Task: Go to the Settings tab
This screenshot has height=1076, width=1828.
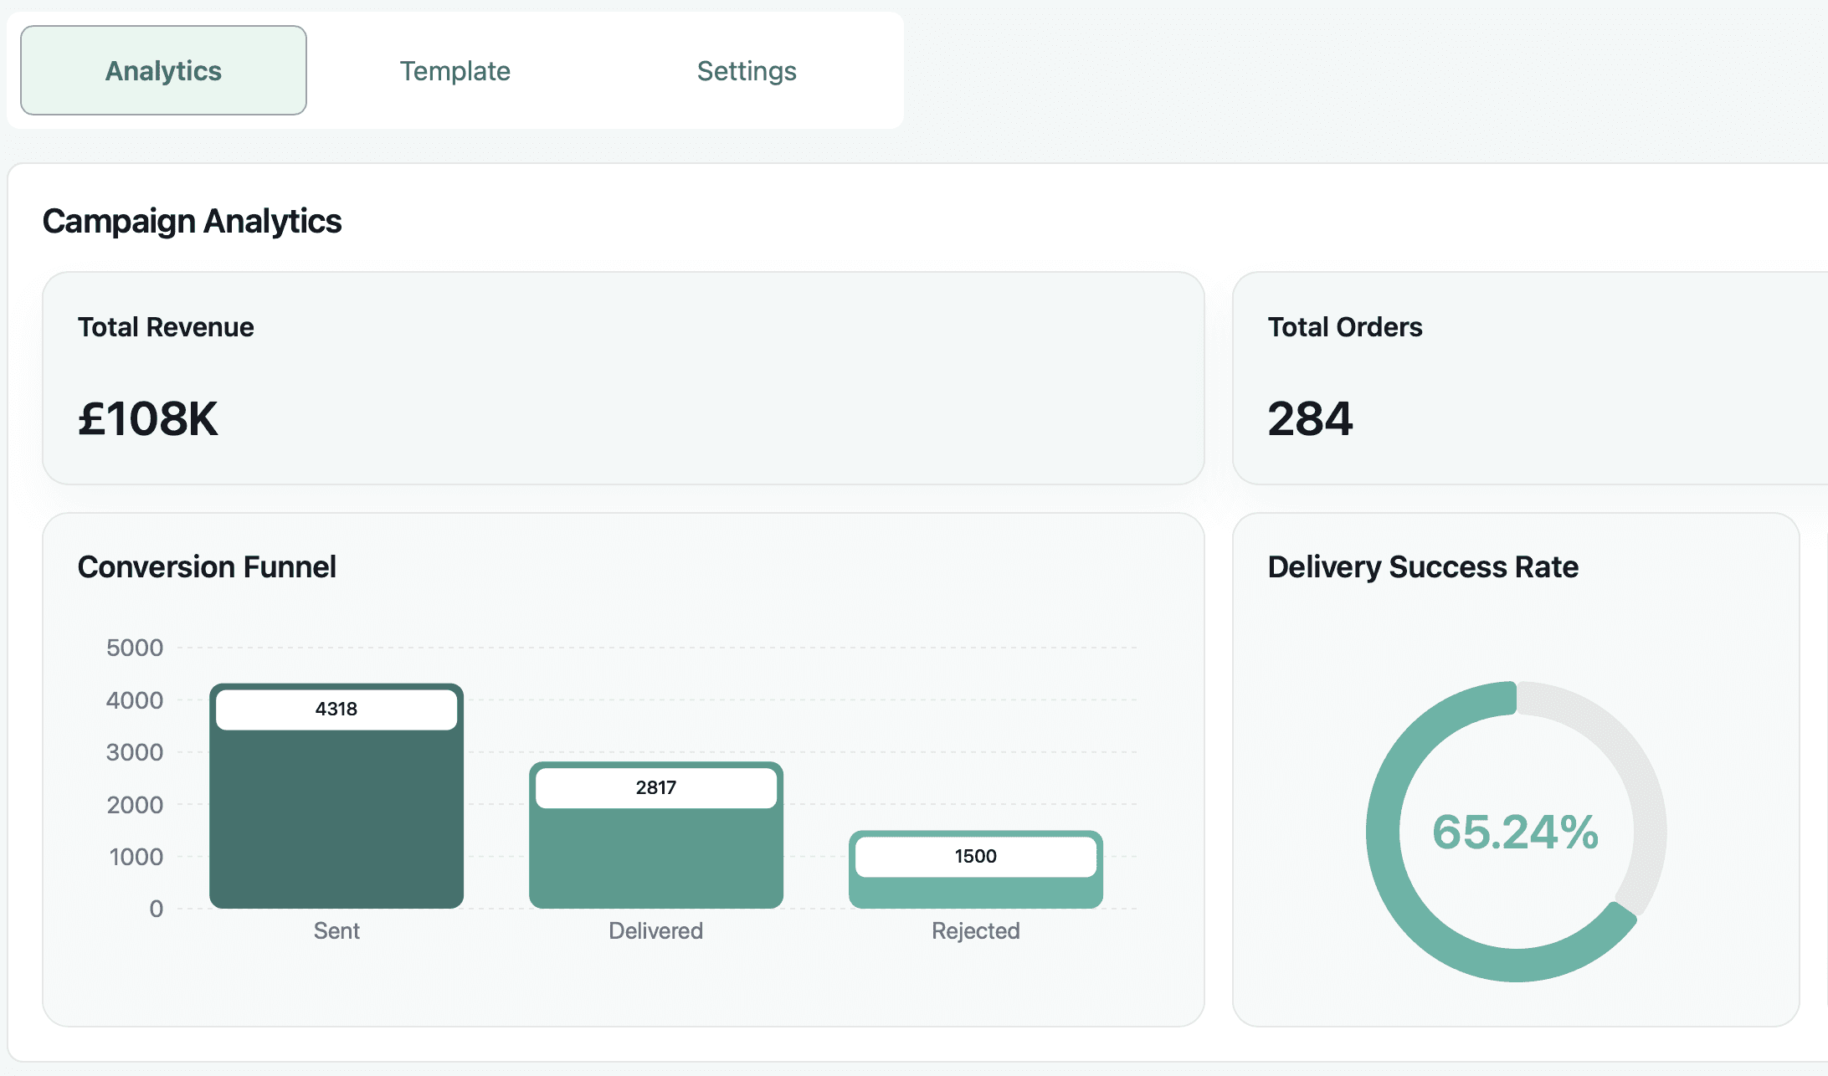Action: click(746, 71)
